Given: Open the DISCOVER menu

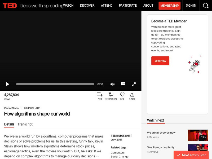Looking at the screenshot, I should tap(87, 6).
